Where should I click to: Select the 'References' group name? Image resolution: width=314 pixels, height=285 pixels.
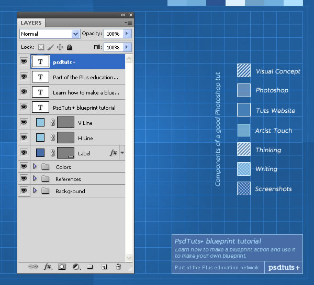68,179
